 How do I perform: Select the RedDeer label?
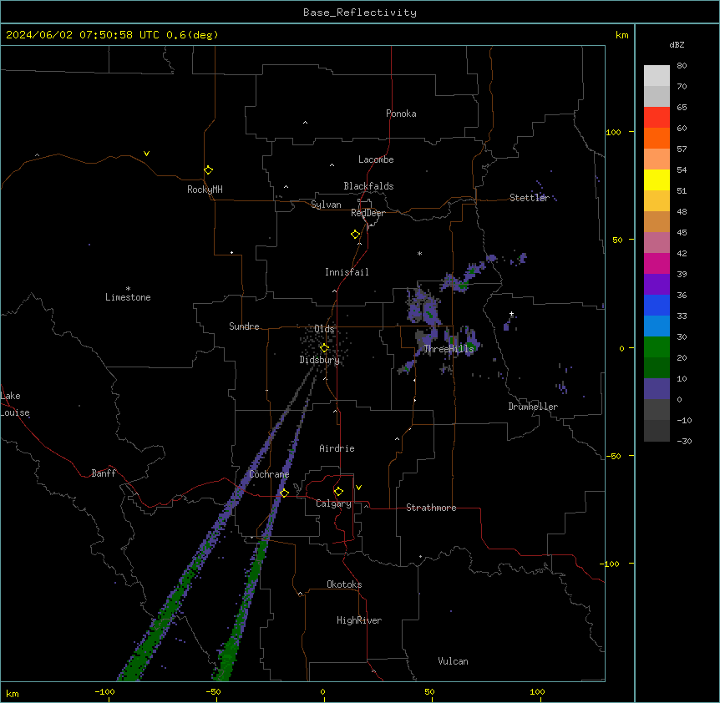[x=368, y=213]
